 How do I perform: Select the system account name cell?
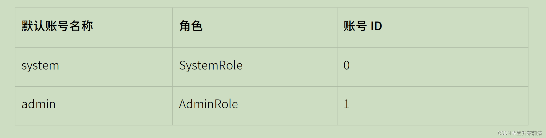[40, 66]
